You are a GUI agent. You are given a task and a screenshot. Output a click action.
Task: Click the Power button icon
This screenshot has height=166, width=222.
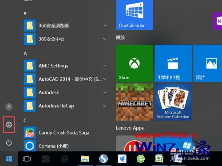coord(9,142)
